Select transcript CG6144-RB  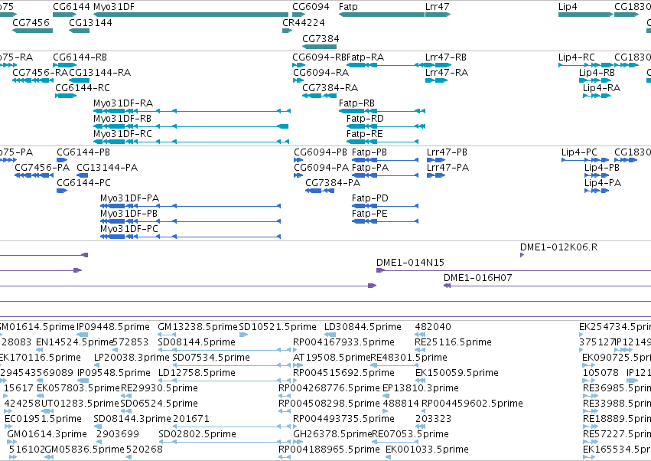click(x=65, y=65)
